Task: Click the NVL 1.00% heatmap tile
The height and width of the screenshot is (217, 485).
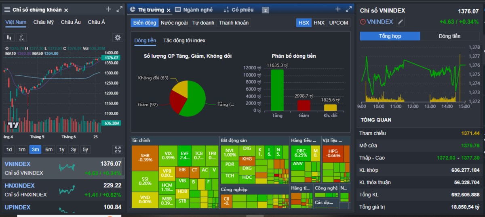Action: pos(230,152)
